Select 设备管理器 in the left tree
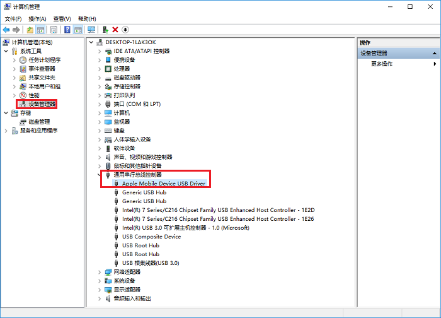The width and height of the screenshot is (441, 318). click(42, 104)
